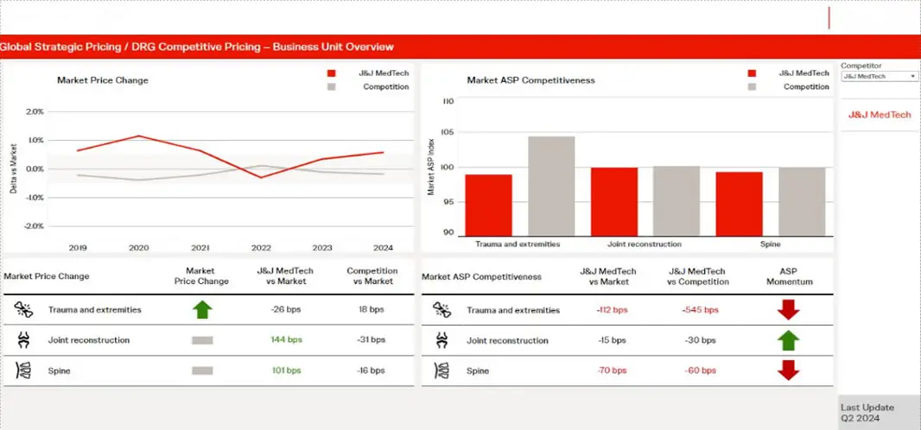Click Trauma and extremities icon in Market Price Change table
921x430 pixels.
coord(24,310)
